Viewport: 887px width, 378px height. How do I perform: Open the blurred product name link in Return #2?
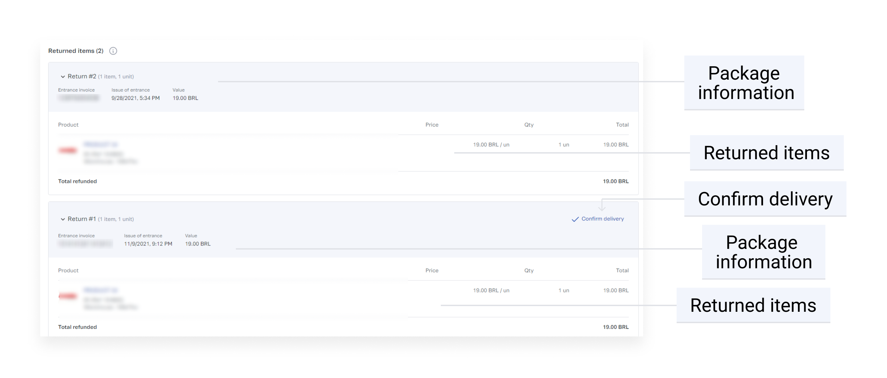tap(100, 144)
